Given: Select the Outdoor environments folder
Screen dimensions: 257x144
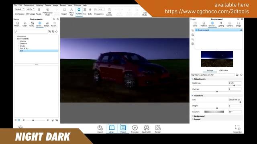Looking at the screenshot, I should coord(24,44).
